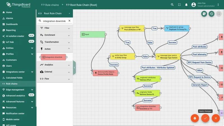This screenshot has height=126, width=224.
Task: Click the ThingsBoard logo
Action: click(18, 5)
